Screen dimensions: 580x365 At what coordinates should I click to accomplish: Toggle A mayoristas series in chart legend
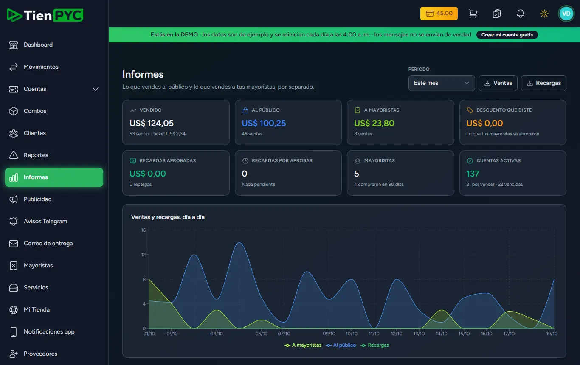(303, 345)
